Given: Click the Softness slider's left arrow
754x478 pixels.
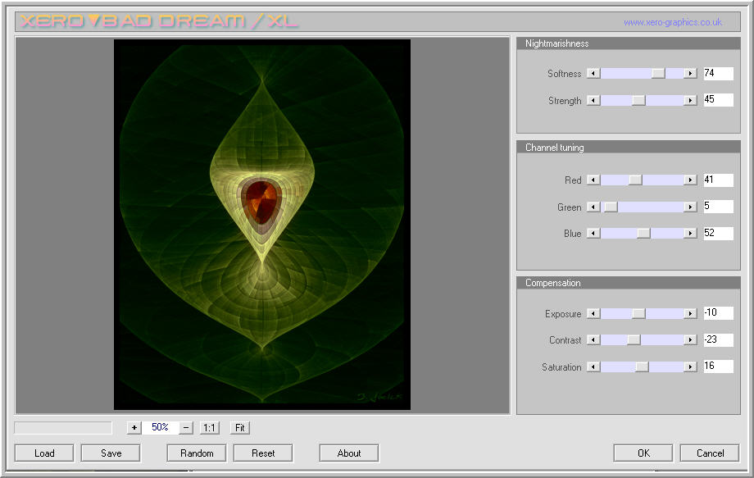Looking at the screenshot, I should pos(593,74).
